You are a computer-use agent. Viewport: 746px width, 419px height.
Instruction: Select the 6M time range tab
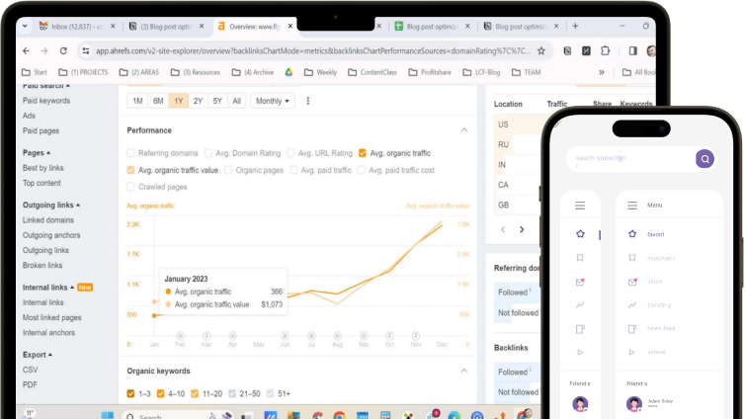(x=158, y=101)
